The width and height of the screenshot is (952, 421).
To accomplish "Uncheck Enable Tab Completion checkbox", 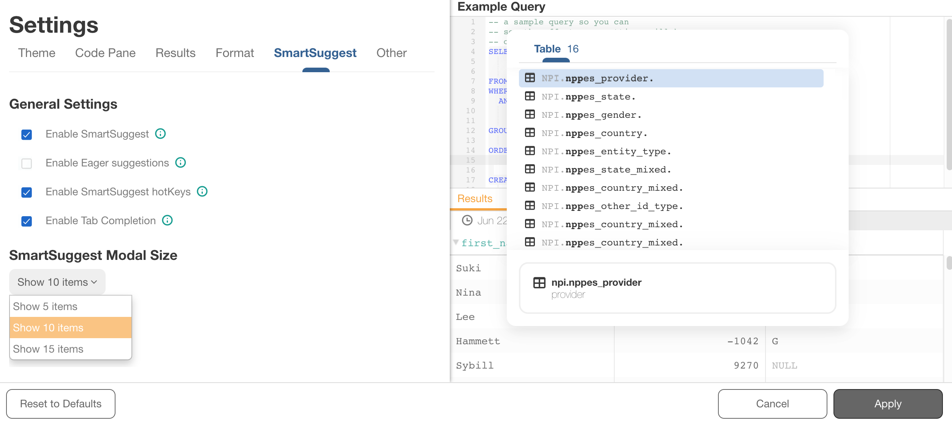I will click(27, 221).
